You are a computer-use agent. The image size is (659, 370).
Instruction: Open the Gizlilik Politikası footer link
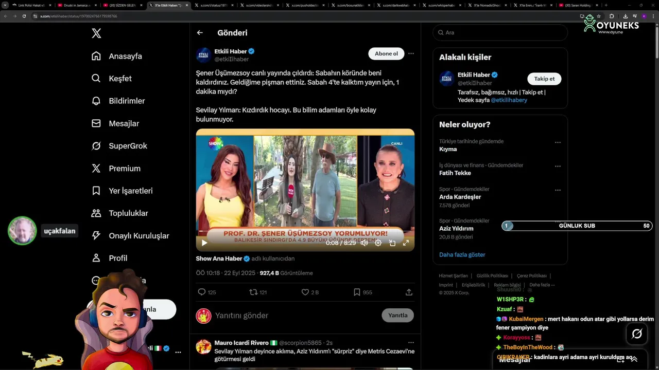[x=492, y=276]
